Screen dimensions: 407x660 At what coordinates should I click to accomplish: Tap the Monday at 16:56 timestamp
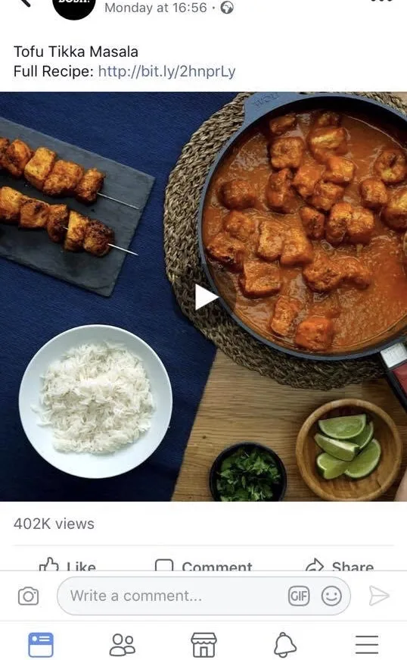coord(156,8)
